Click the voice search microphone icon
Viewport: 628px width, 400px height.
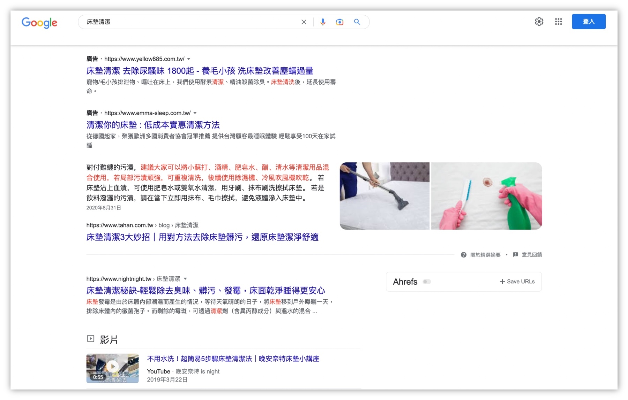(x=323, y=22)
